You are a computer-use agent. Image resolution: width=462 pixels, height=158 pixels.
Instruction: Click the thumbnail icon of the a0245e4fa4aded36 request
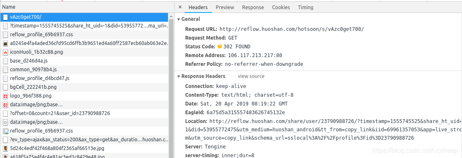pos(5,43)
